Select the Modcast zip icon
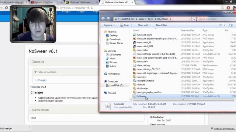This screenshot has height=132, width=236. (134, 85)
